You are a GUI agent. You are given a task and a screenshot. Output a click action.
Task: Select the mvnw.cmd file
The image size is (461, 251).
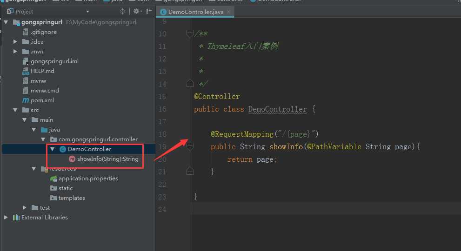click(45, 91)
